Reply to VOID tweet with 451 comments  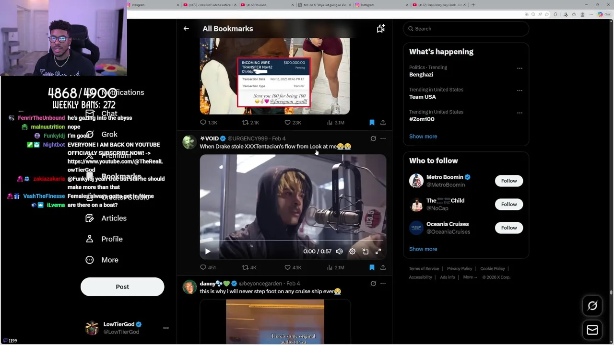[208, 267]
